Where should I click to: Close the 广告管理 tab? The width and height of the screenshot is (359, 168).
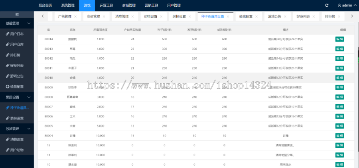click(75, 16)
